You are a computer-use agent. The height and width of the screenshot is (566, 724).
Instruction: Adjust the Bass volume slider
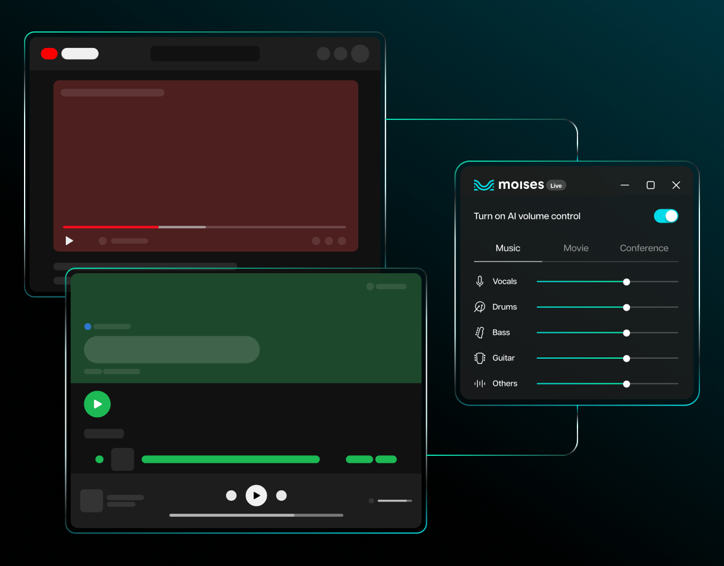click(607, 333)
